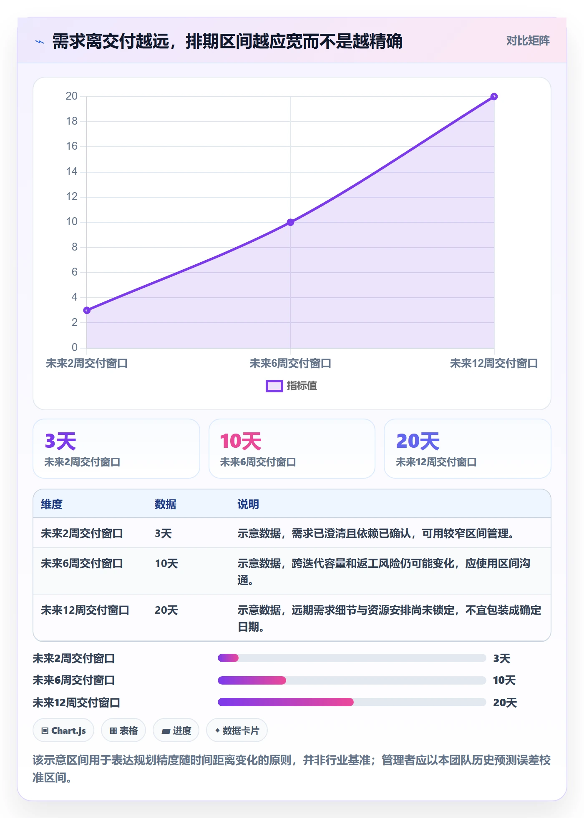Image resolution: width=584 pixels, height=818 pixels.
Task: Click the 未来12周交付窗口 x-axis label
Action: coord(494,364)
